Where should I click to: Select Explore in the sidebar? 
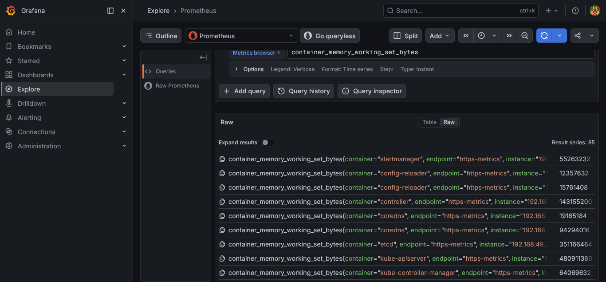pos(58,89)
